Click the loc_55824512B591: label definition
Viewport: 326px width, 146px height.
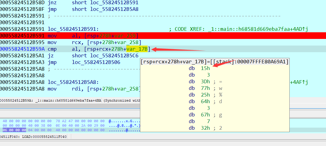point(73,29)
